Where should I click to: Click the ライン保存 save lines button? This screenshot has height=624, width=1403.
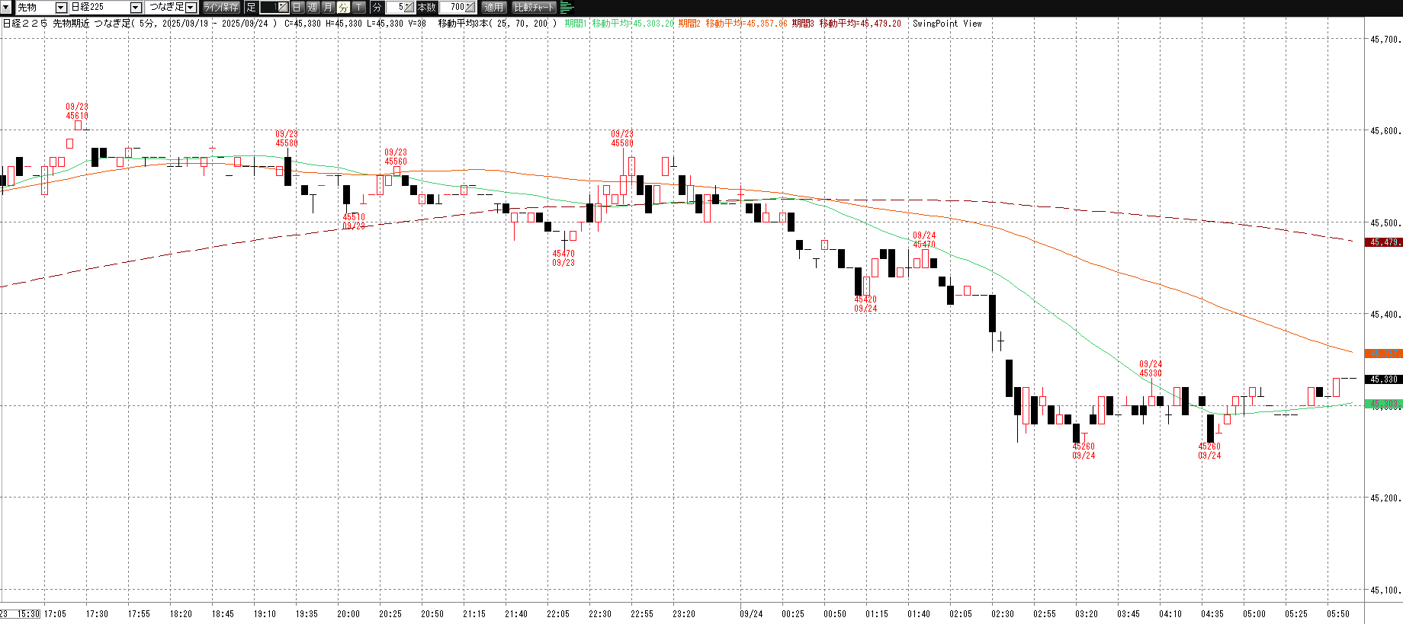[x=221, y=7]
